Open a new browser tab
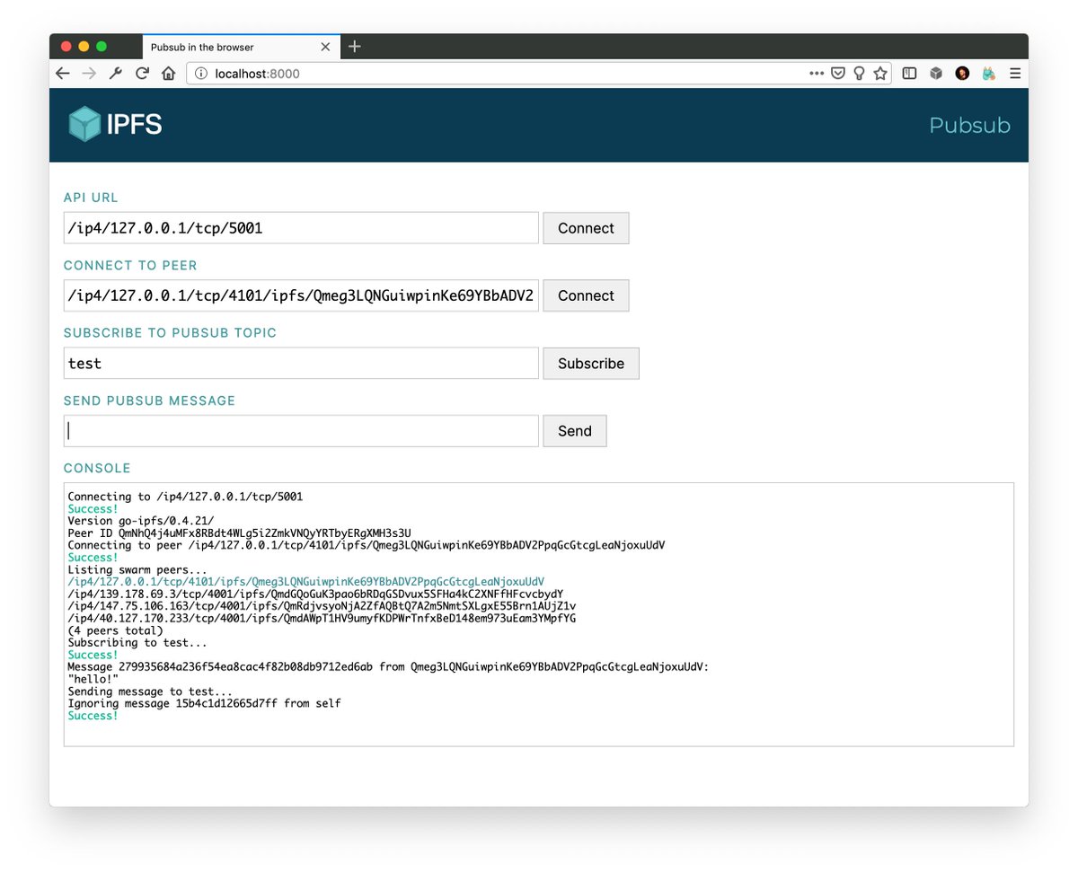The height and width of the screenshot is (872, 1078). (x=355, y=47)
